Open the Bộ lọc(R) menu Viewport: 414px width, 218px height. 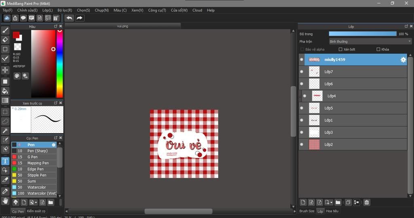[65, 10]
